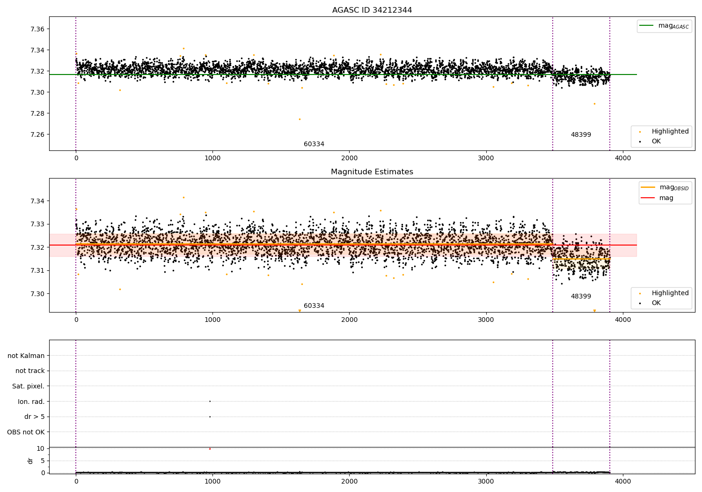Click the orange triangle below obsid 48399 in Magnitude Estimates
This screenshot has width=702, height=492.
point(594,311)
